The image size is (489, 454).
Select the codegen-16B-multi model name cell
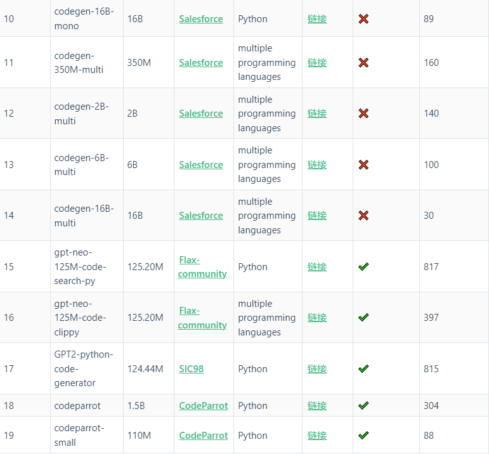pyautogui.click(x=87, y=216)
